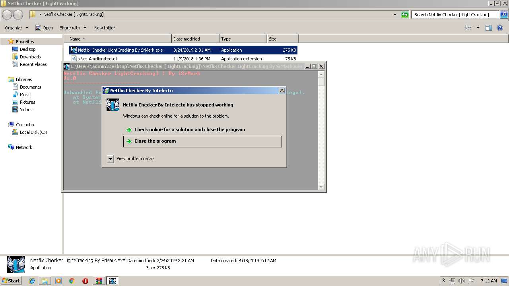Select Downloads in Favorites
The width and height of the screenshot is (509, 286).
[x=30, y=57]
